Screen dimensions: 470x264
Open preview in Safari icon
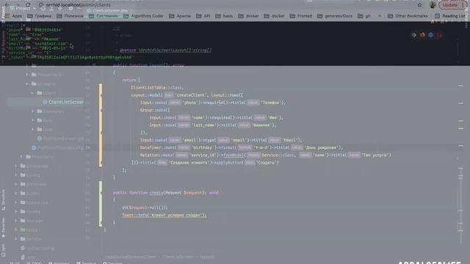tap(431, 35)
